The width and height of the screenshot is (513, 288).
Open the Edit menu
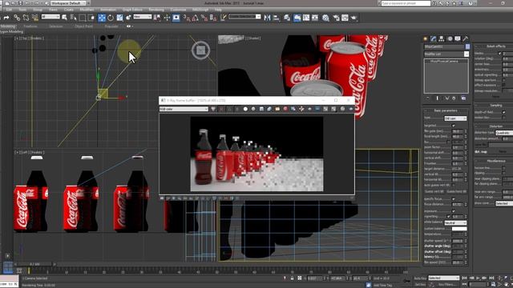[9, 10]
